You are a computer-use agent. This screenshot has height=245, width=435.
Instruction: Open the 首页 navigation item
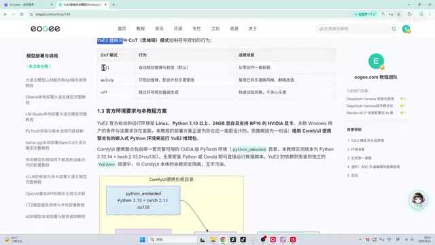(x=122, y=29)
